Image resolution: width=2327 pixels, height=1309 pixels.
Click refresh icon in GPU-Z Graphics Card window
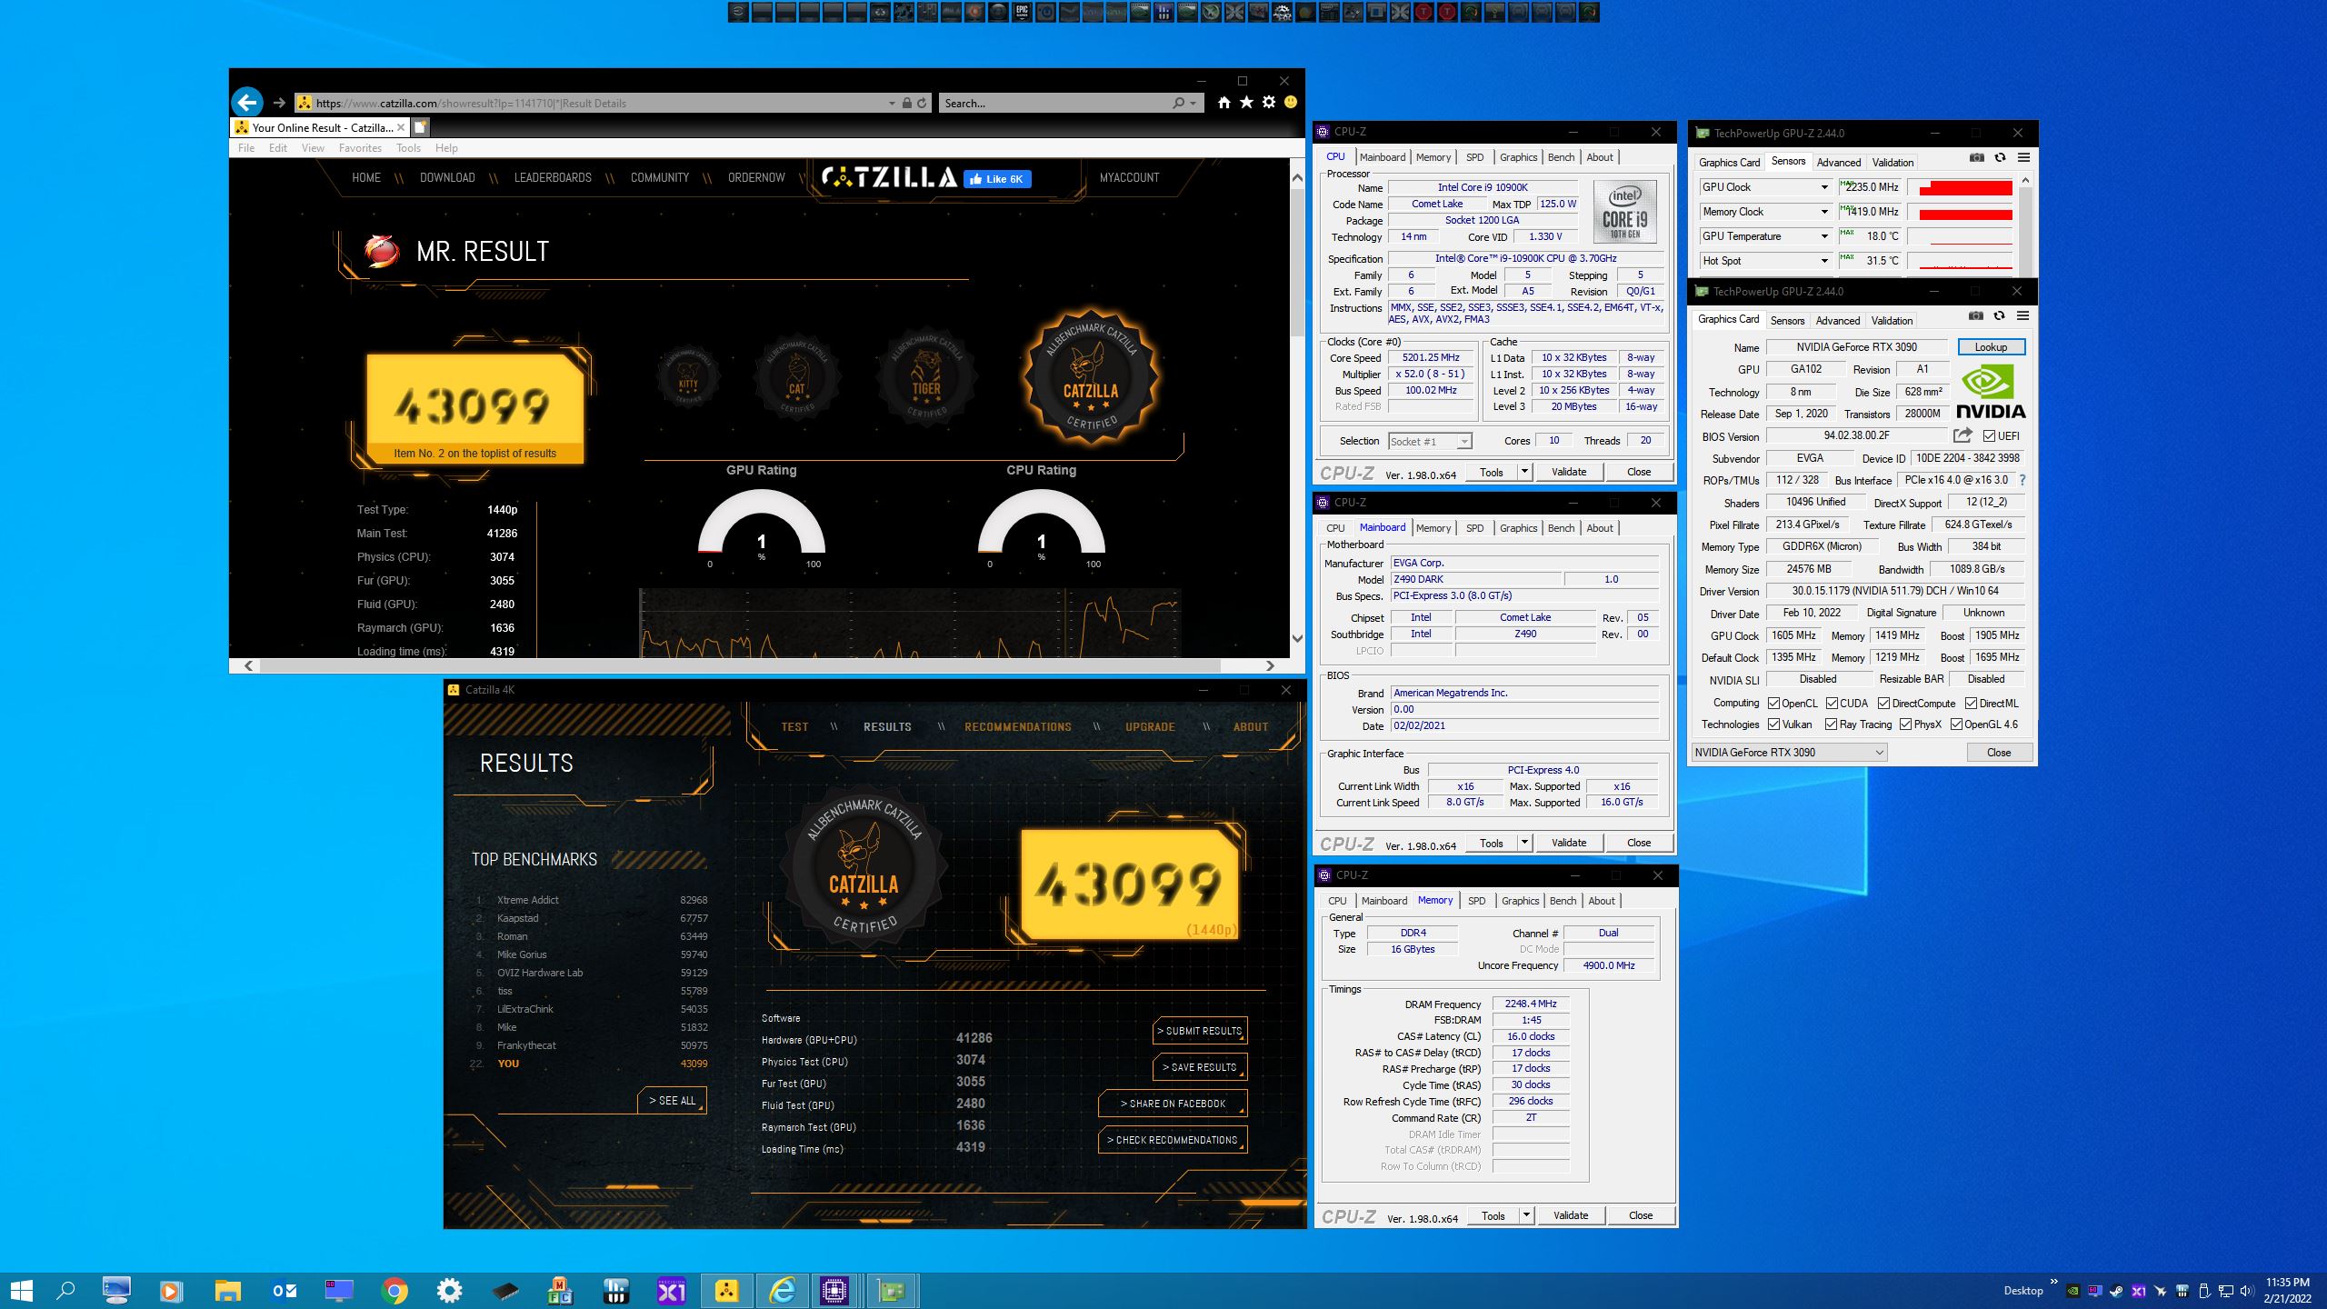1999,315
